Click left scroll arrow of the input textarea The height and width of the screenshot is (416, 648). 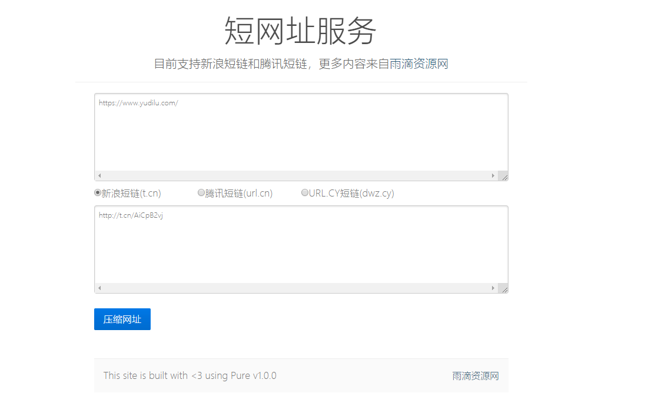99,175
